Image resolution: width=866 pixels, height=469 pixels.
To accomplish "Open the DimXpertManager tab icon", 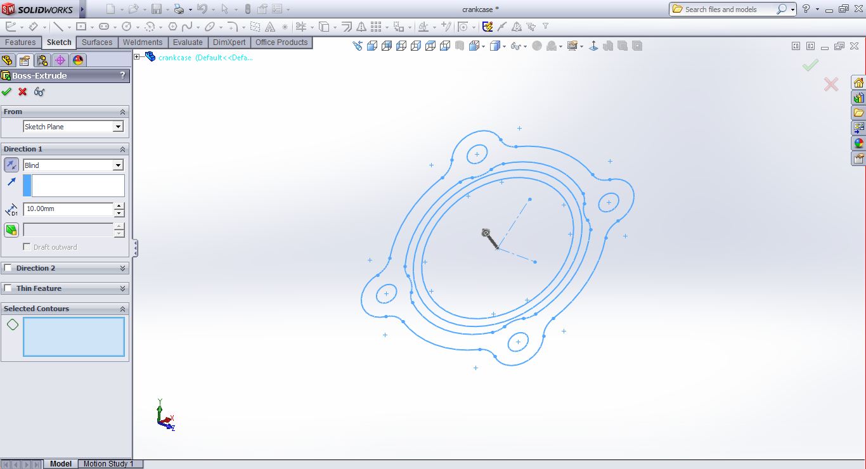I will pyautogui.click(x=60, y=60).
